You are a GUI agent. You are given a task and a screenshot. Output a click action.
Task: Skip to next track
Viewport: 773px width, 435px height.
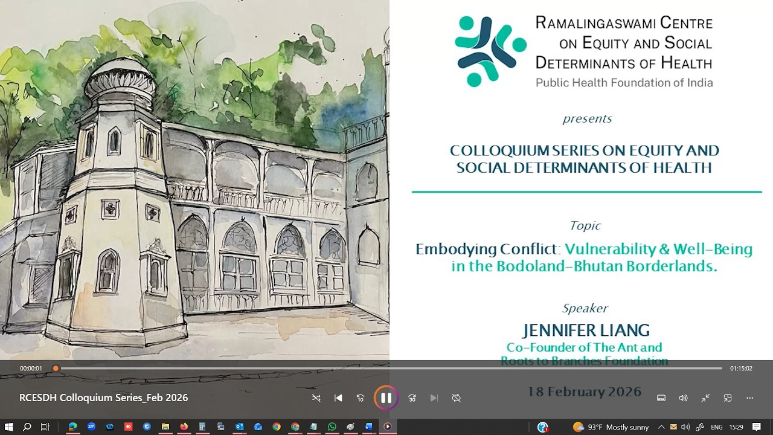point(434,398)
